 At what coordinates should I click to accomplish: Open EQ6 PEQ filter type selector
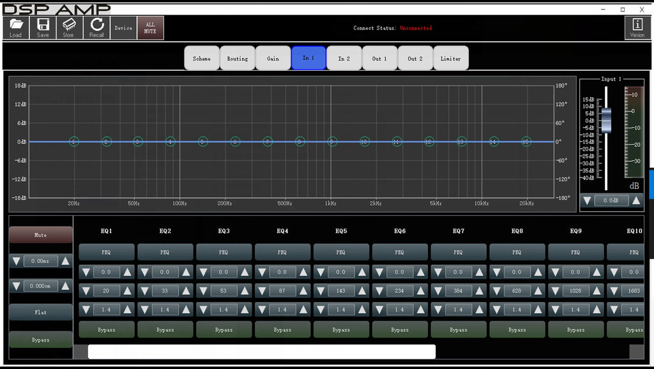click(x=400, y=252)
